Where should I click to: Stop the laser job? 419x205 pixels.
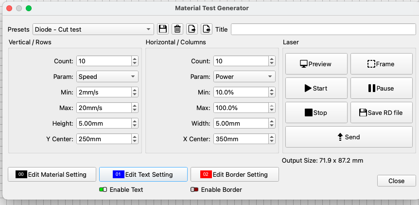coord(316,112)
